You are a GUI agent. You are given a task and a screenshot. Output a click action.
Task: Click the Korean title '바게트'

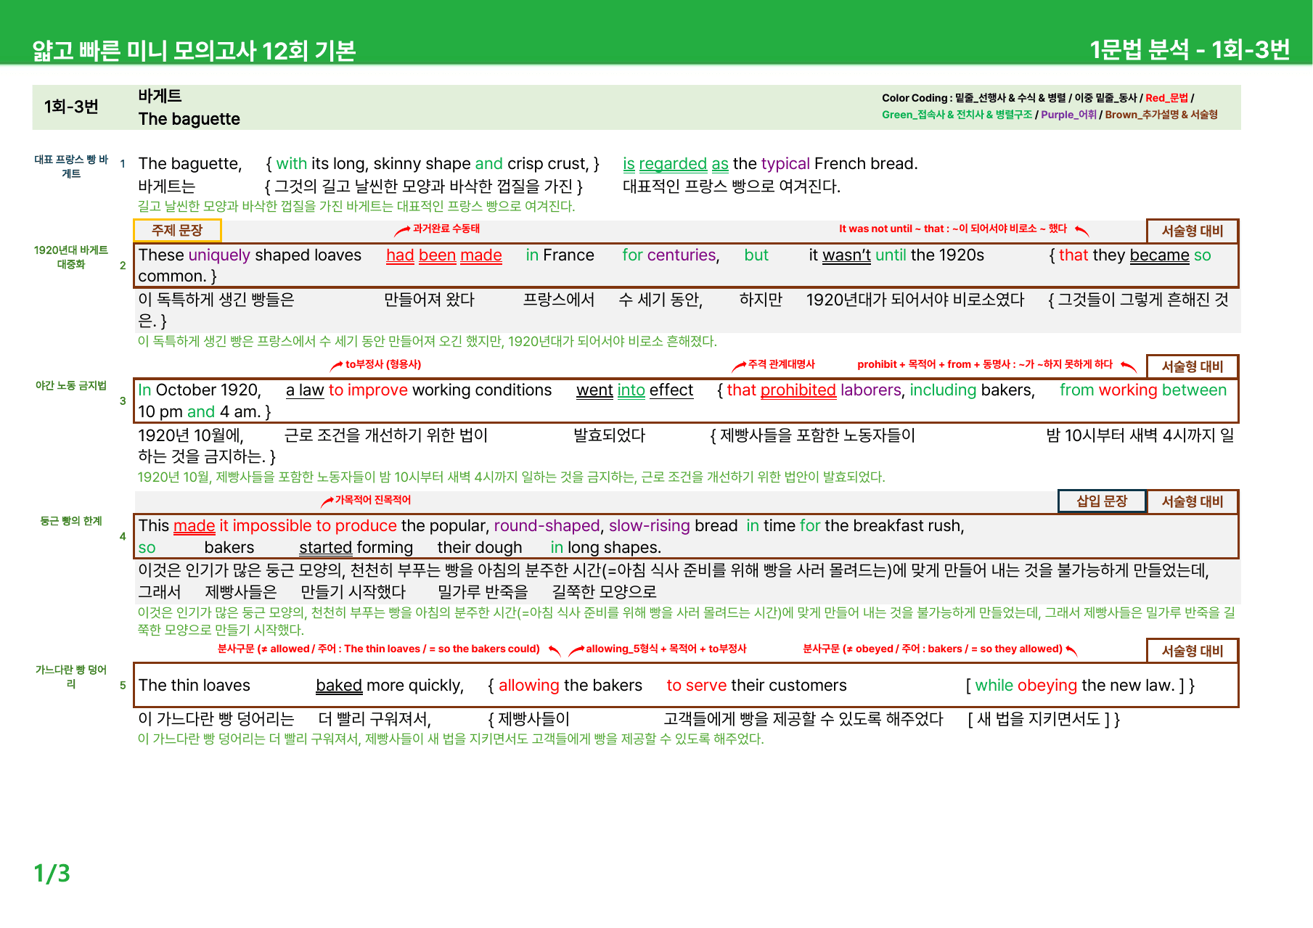(x=160, y=96)
